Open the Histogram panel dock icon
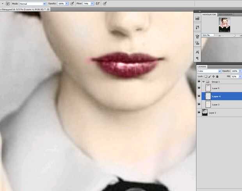The height and width of the screenshot is (191, 242). pyautogui.click(x=197, y=18)
